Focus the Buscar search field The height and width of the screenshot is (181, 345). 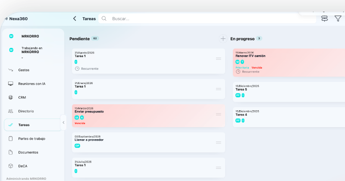[x=207, y=19]
